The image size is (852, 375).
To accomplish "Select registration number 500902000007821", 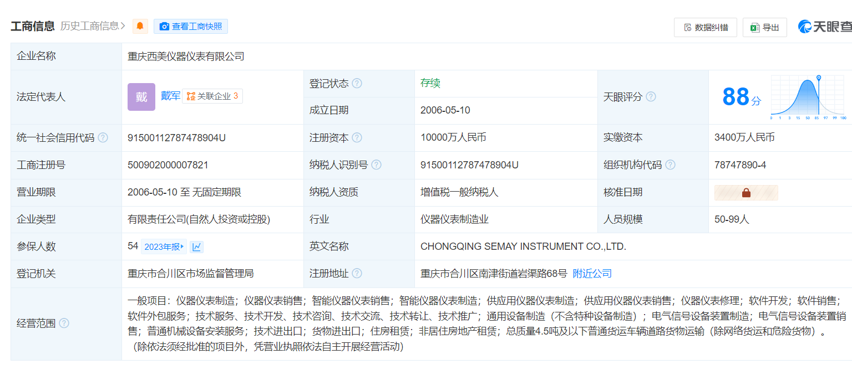I will [168, 165].
